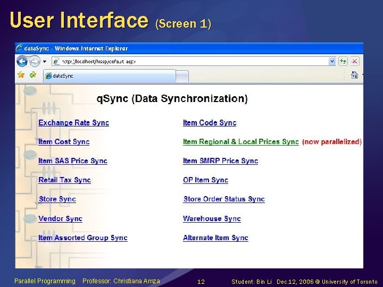The width and height of the screenshot is (383, 287).
Task: Open the Store Order Status Sync link
Action: (224, 199)
